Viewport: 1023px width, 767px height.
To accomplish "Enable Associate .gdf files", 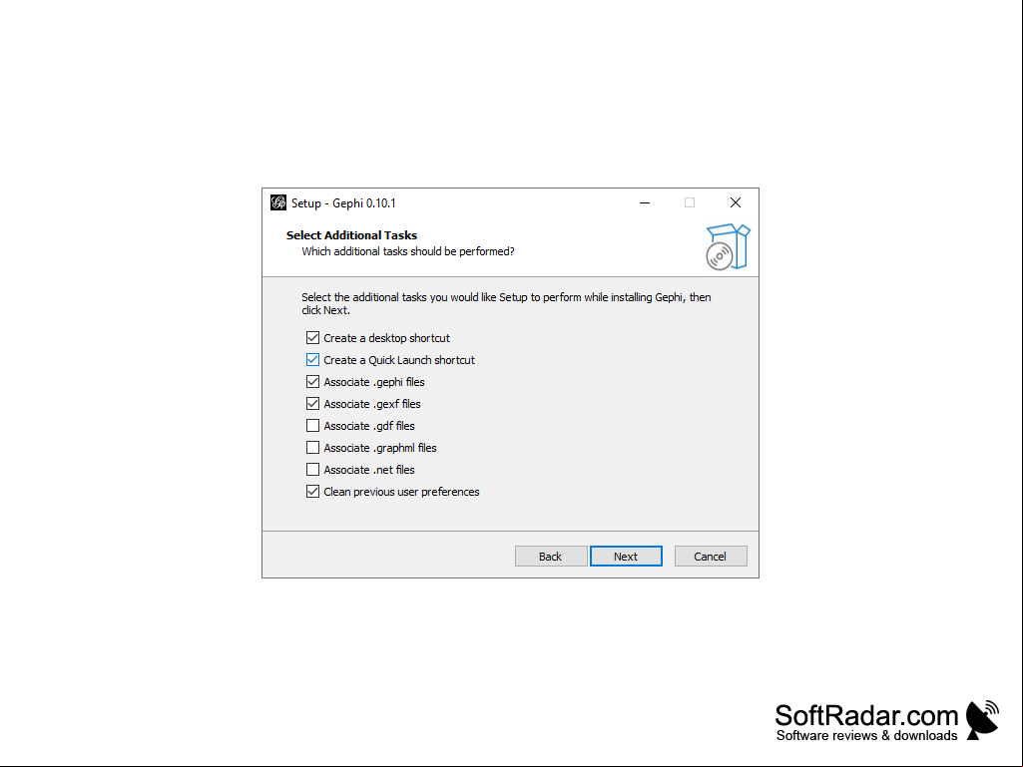I will click(x=312, y=426).
